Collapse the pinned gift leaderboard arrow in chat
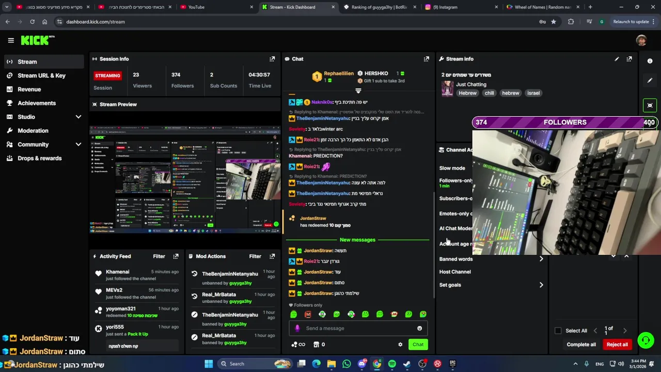This screenshot has width=661, height=372. pos(358,91)
